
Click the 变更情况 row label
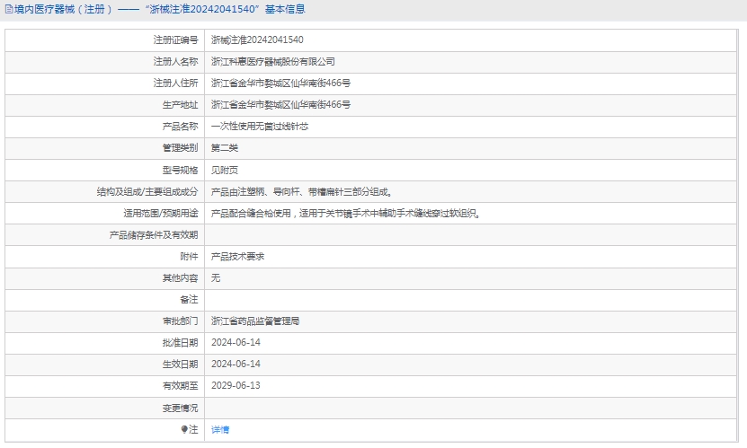180,408
